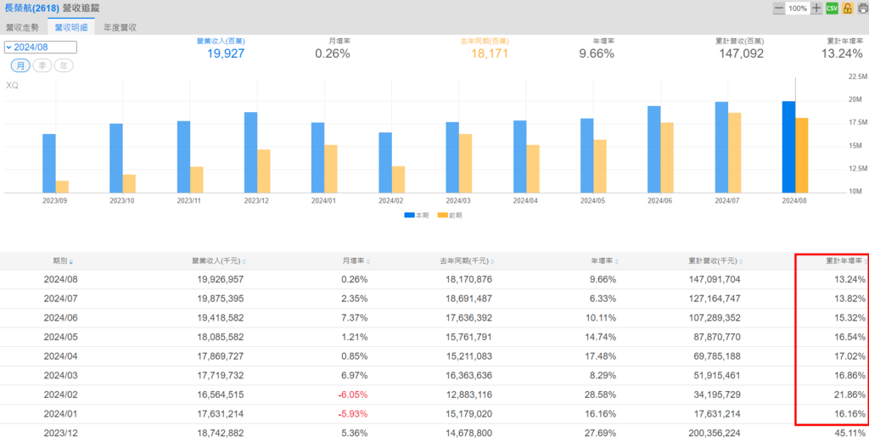This screenshot has width=869, height=442.
Task: Sort the table by 期別 sort arrows
Action: (x=71, y=261)
